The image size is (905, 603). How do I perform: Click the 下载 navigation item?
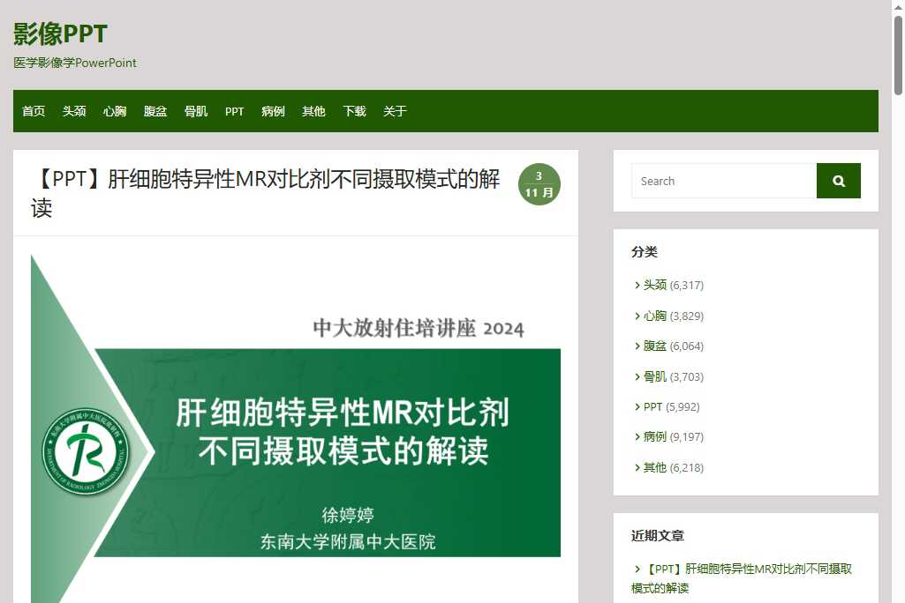(x=354, y=111)
